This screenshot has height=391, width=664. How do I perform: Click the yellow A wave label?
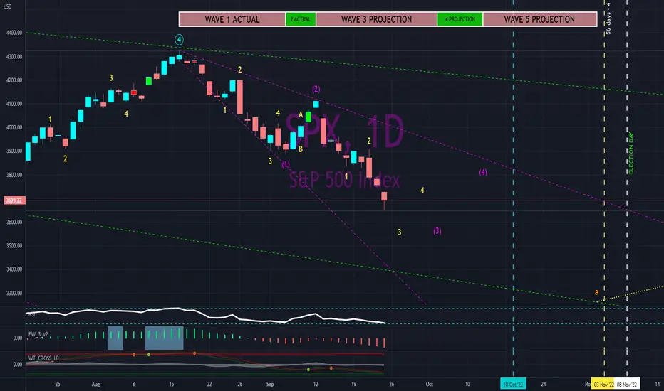pos(301,115)
